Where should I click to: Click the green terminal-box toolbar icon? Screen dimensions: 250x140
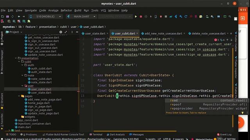(x=225, y=16)
